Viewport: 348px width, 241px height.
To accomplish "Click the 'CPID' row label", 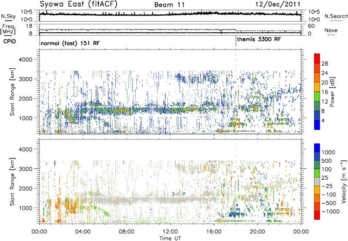I will [10, 41].
